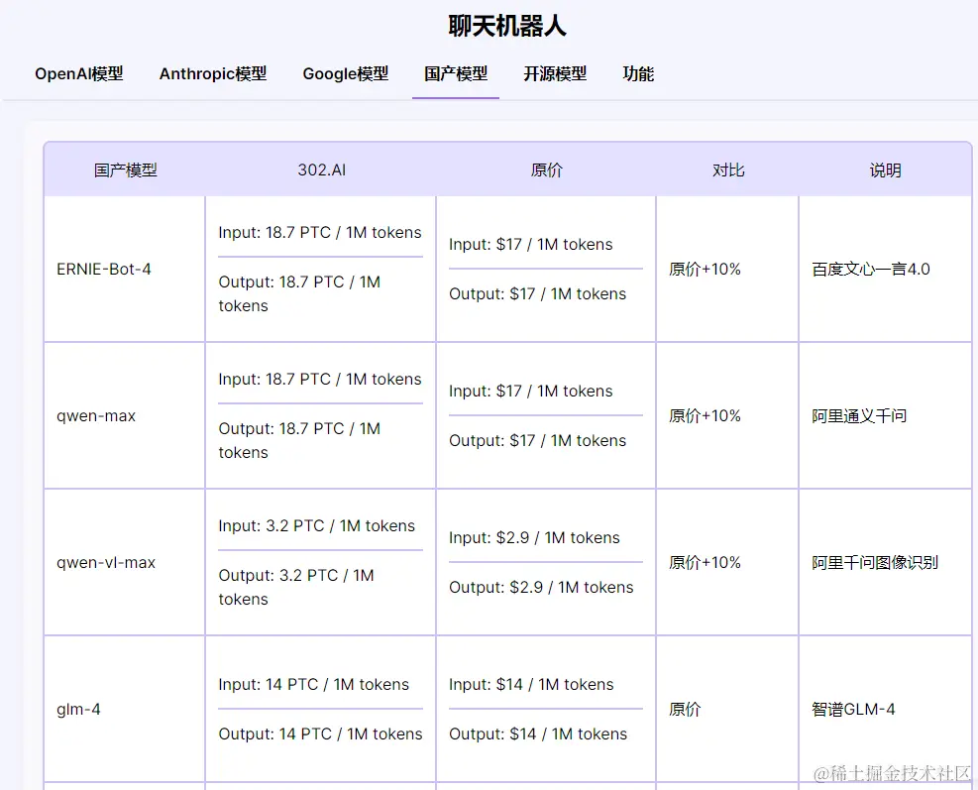Click the 国产模型 column header
978x790 pixels.
pos(126,169)
